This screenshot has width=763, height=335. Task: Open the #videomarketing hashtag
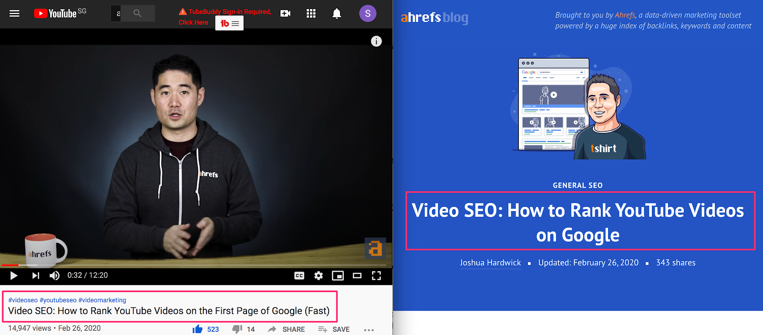coord(102,300)
